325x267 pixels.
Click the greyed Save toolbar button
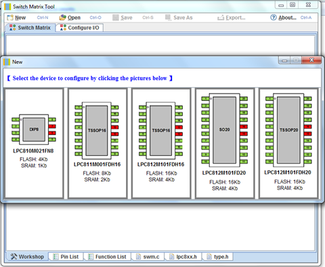pos(123,18)
